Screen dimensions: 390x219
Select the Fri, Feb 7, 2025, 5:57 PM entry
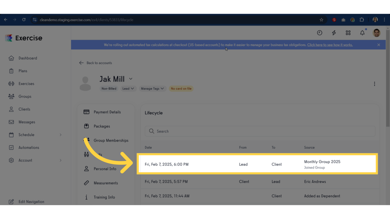pos(260,182)
